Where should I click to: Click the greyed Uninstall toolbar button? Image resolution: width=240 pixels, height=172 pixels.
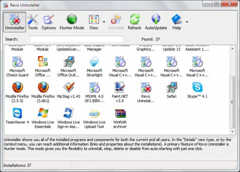(x=116, y=22)
